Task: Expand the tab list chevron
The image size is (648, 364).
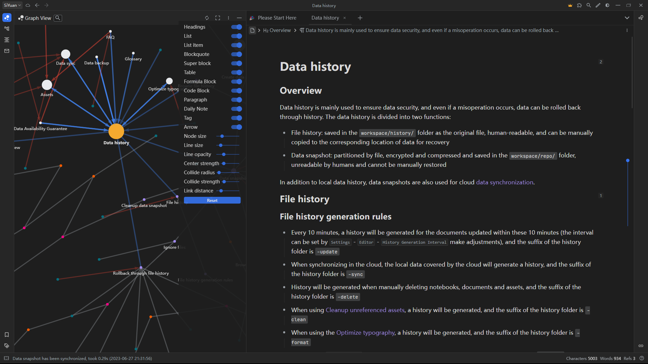Action: (x=627, y=18)
